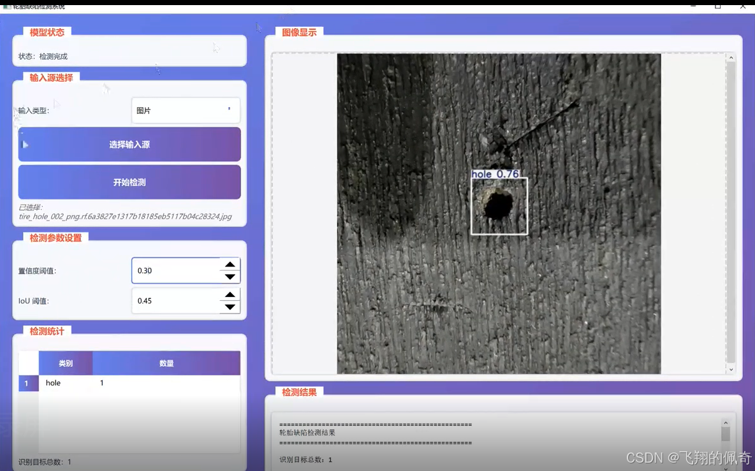Click the image display scrollbar thumb
Image resolution: width=755 pixels, height=471 pixels.
[731, 212]
